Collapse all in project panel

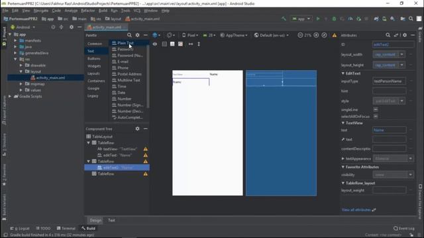(x=62, y=27)
